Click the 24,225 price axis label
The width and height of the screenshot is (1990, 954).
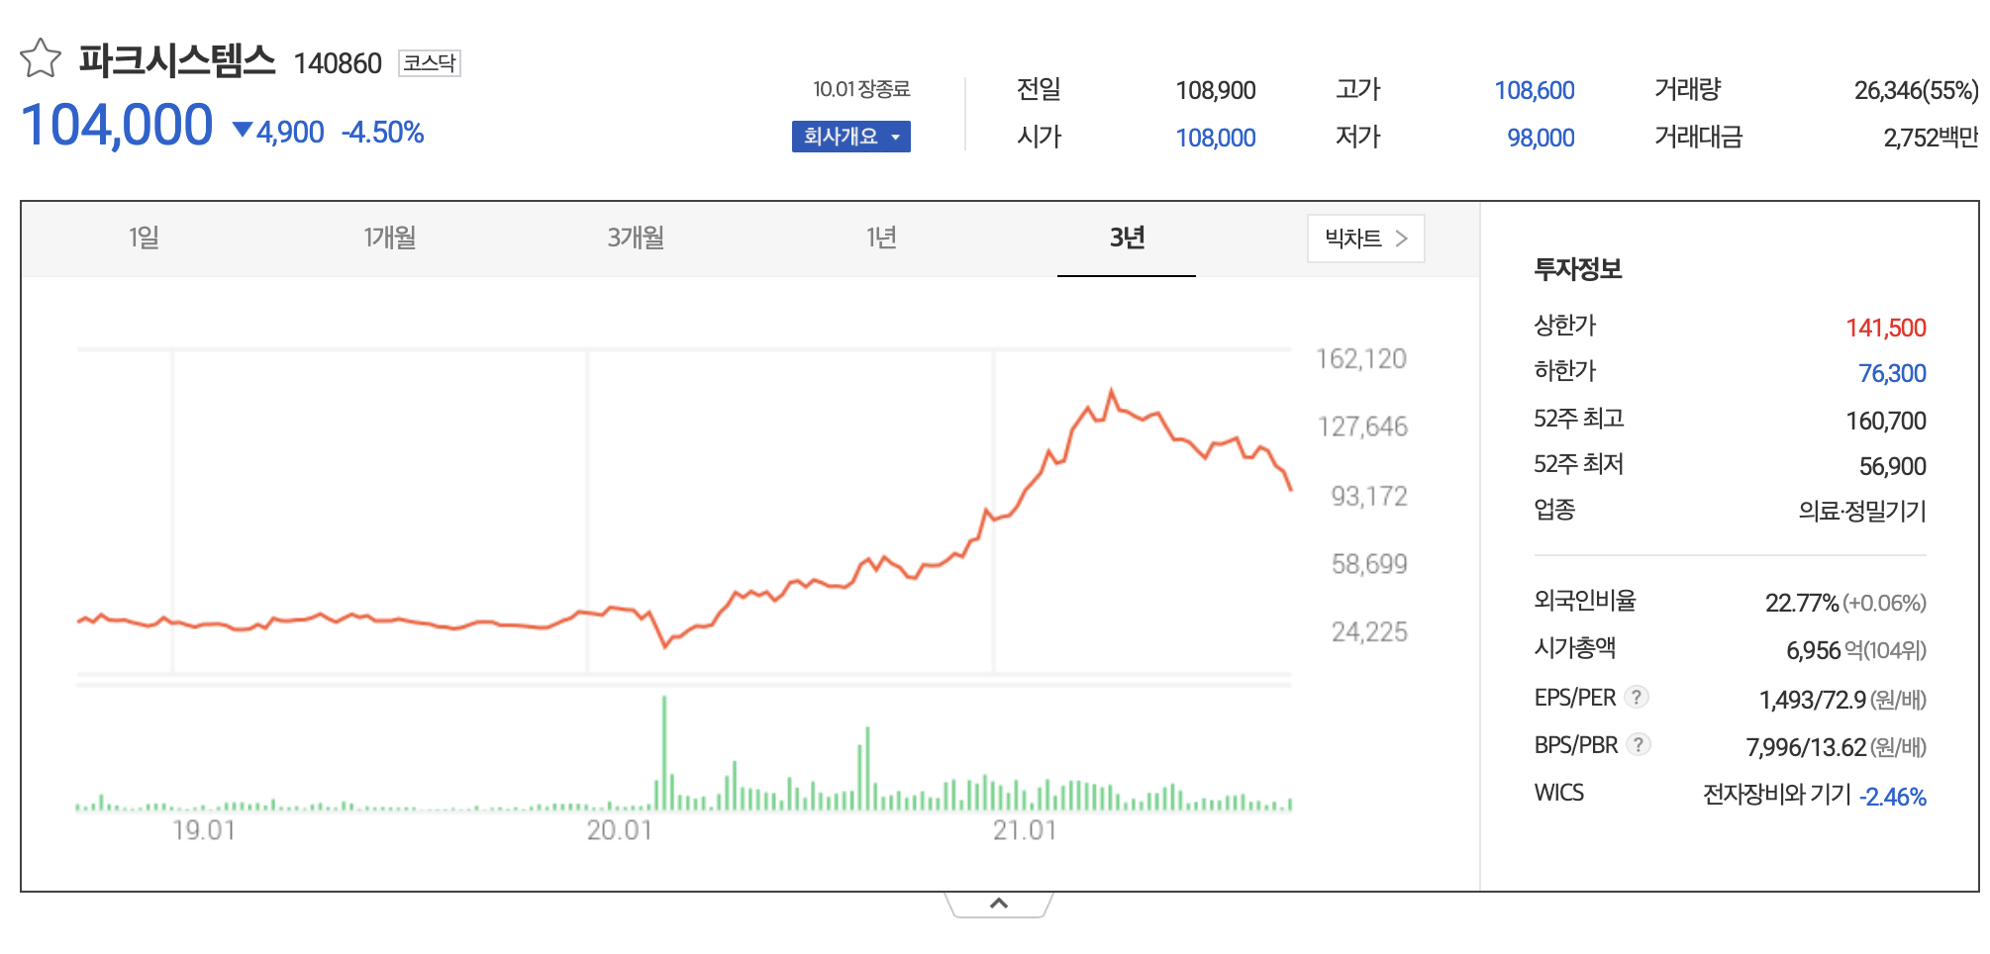1369,631
